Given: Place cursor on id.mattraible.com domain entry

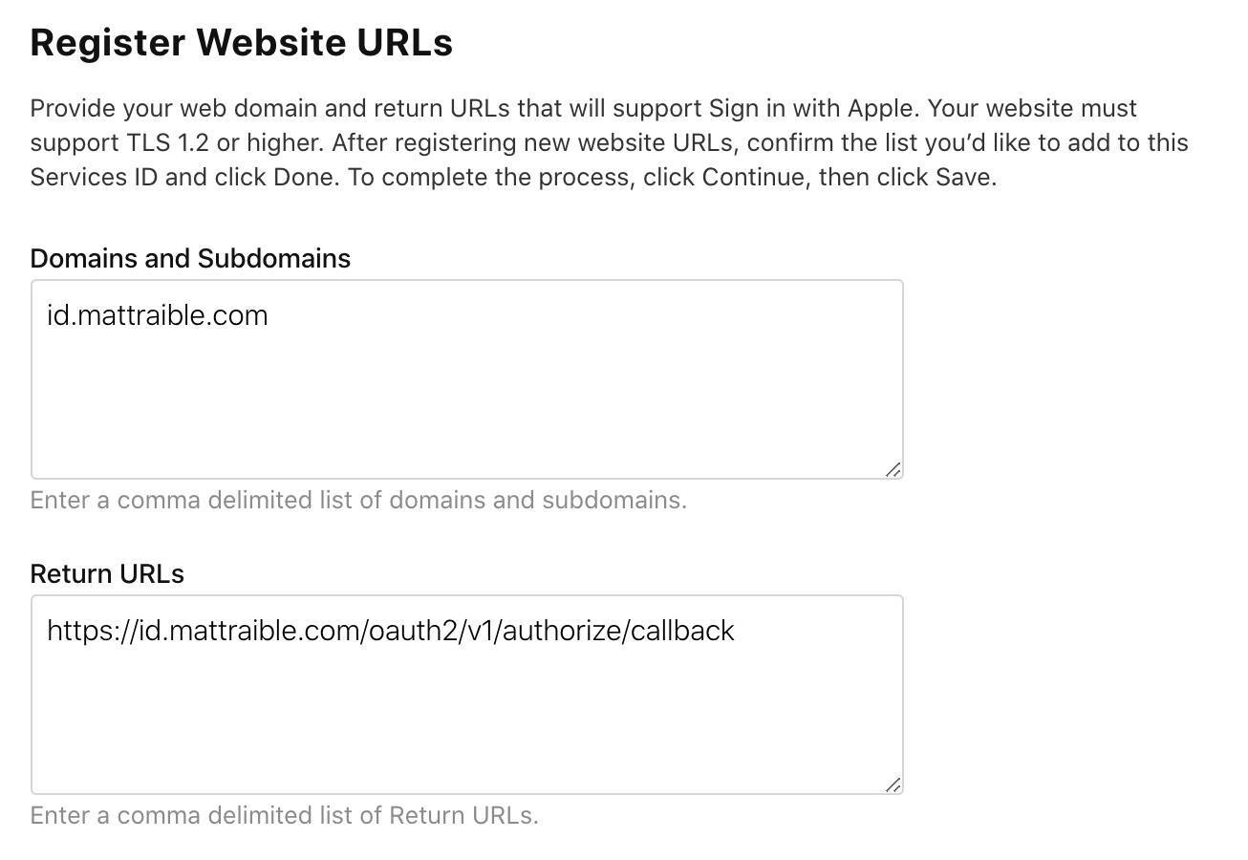Looking at the screenshot, I should tap(157, 315).
